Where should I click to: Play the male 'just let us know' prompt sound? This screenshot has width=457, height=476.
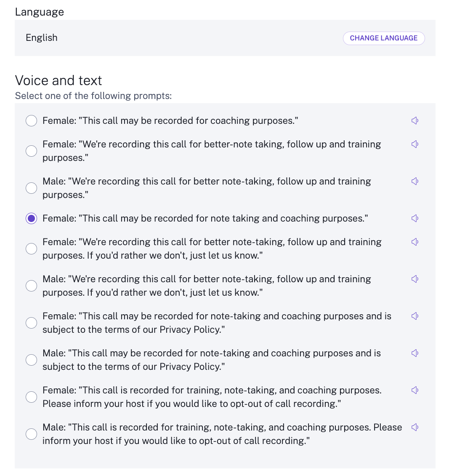[415, 279]
